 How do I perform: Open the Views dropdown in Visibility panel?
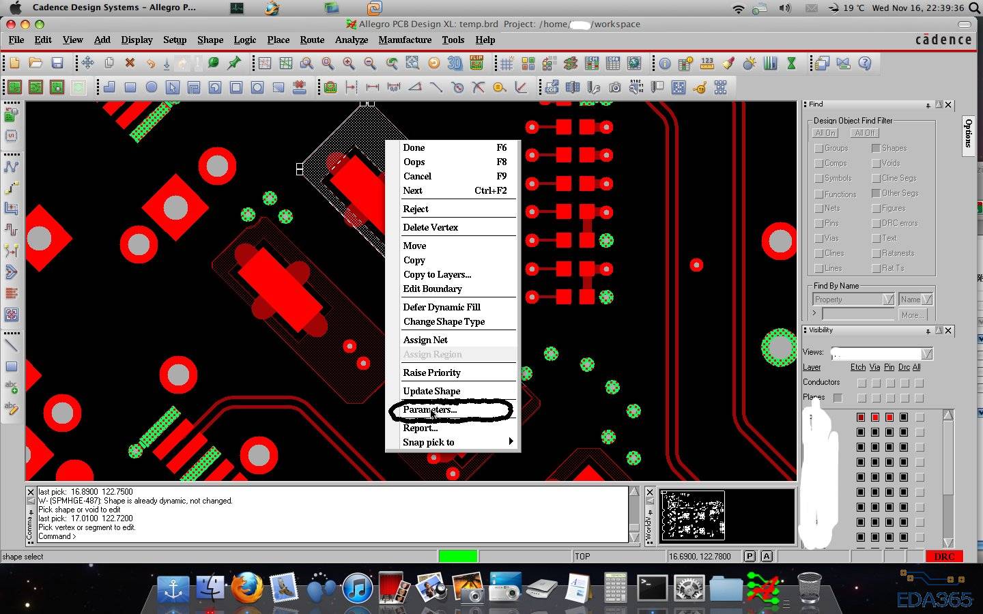click(926, 353)
